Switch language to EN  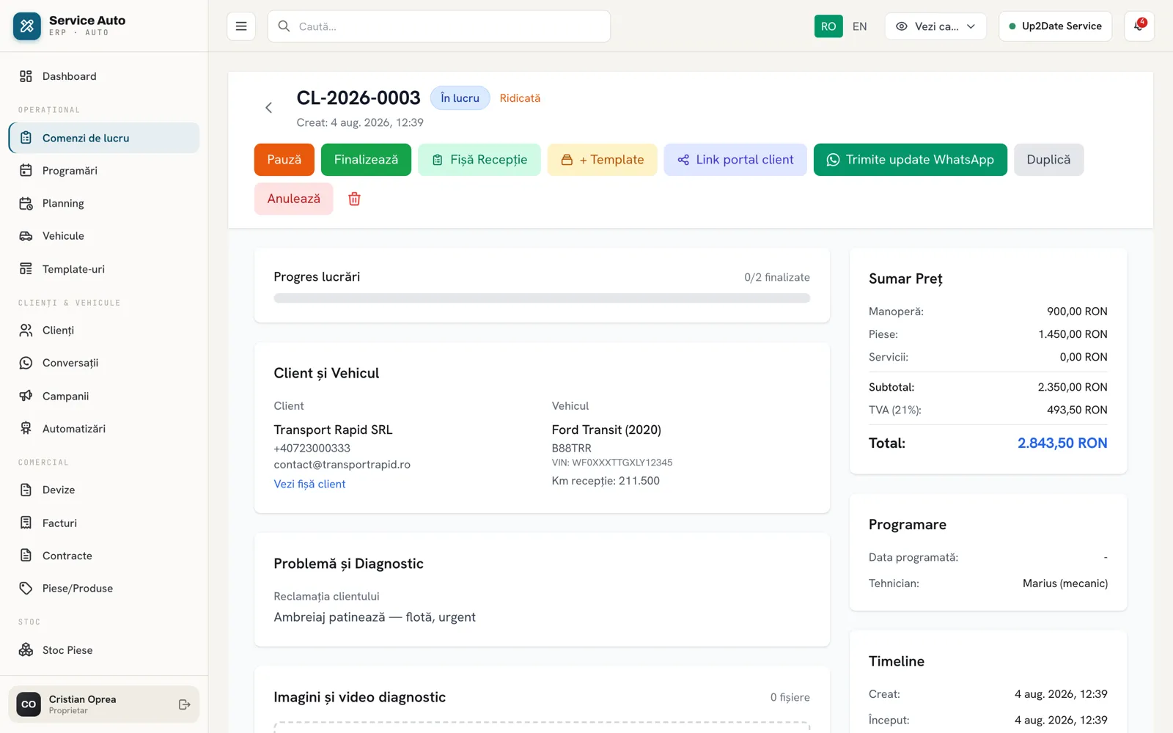coord(860,26)
